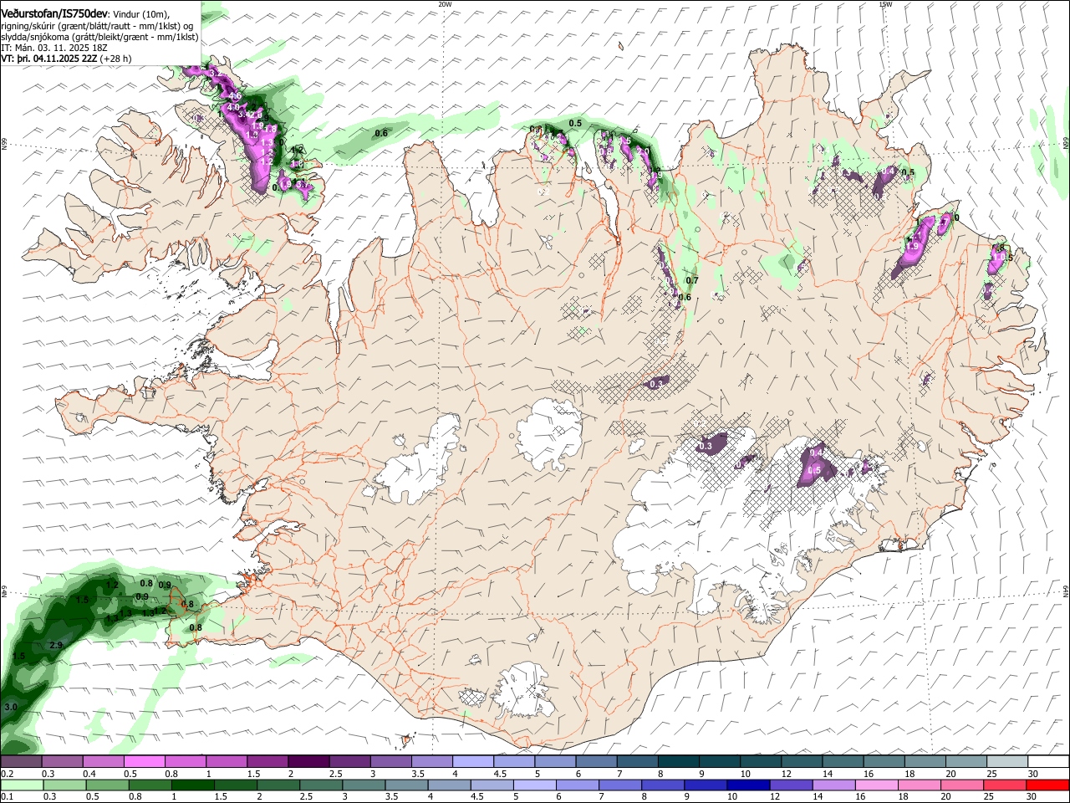Click the darkest green swatch above 1 on rain scale

[x=192, y=785]
